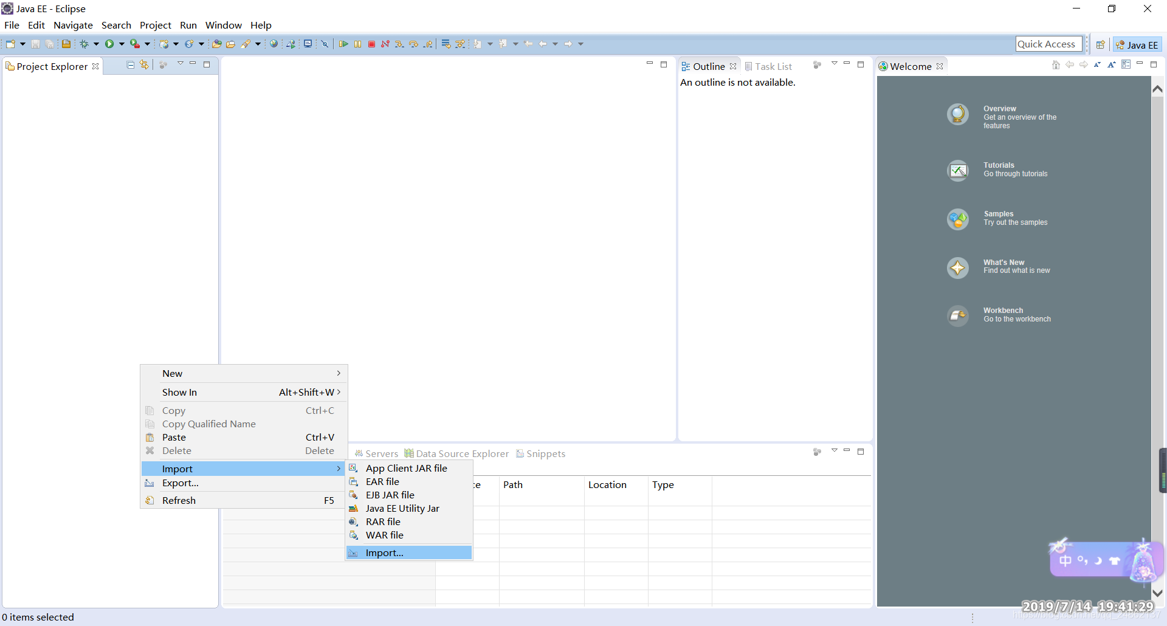Open the dropdown arrow next to Debug icon
The image size is (1167, 626).
pos(96,44)
